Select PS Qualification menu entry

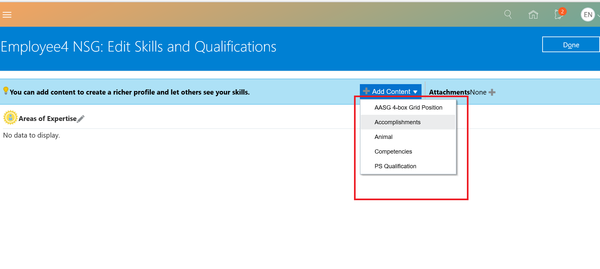[408, 166]
